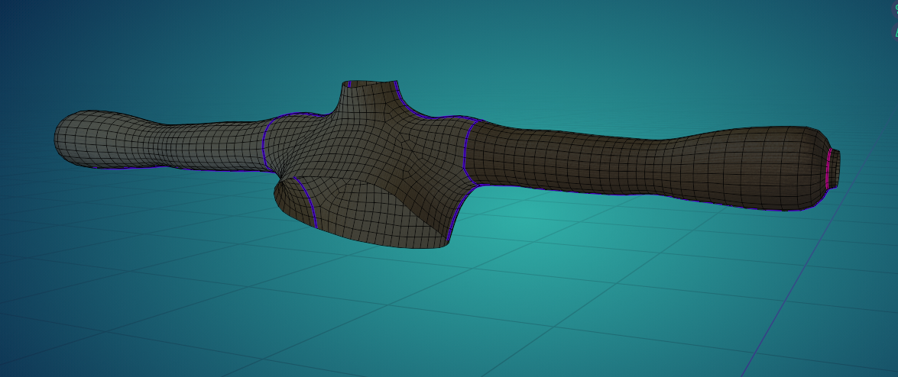Select the neck opening of the garment mesh
This screenshot has height=377, width=898.
coord(372,82)
